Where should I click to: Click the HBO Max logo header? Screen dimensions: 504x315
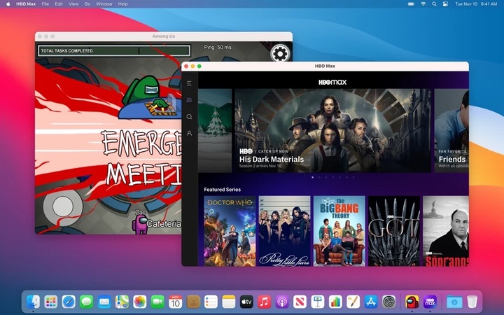pos(332,83)
